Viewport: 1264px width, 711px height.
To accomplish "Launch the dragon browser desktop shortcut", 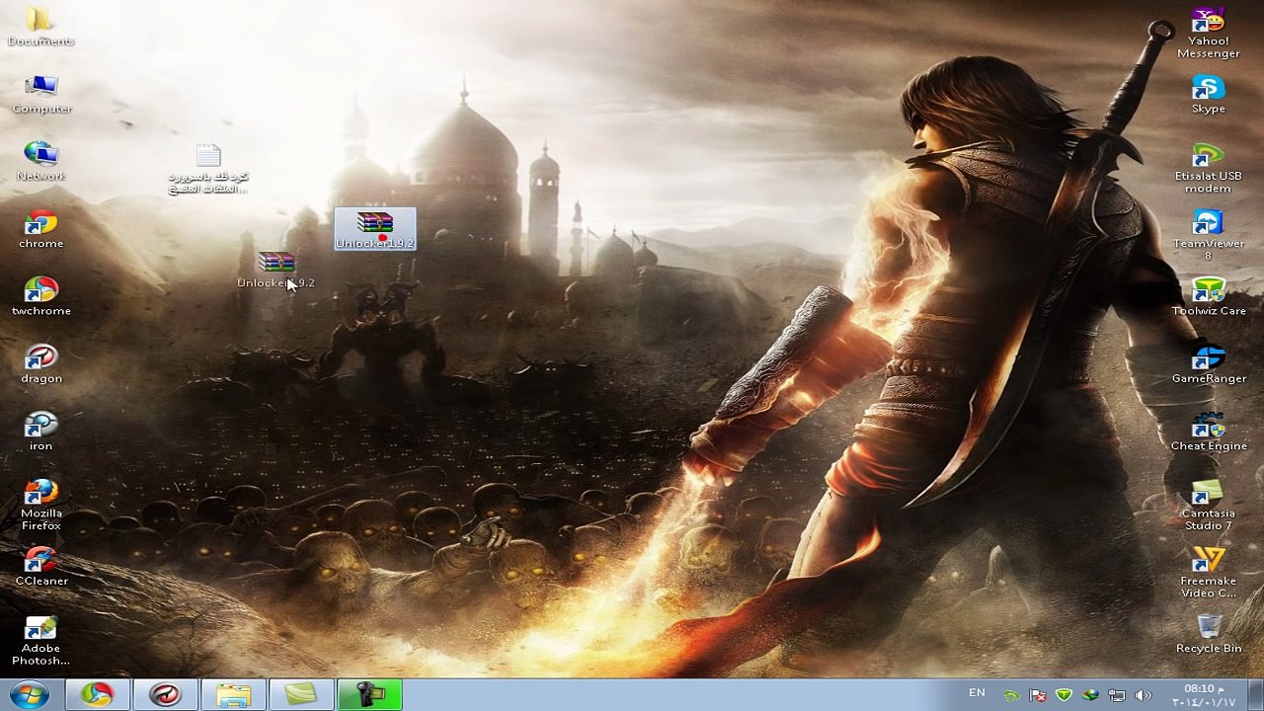I will (x=40, y=364).
